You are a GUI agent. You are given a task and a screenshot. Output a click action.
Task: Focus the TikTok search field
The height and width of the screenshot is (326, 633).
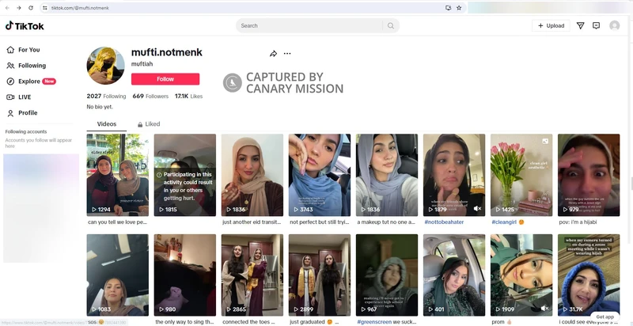(311, 25)
